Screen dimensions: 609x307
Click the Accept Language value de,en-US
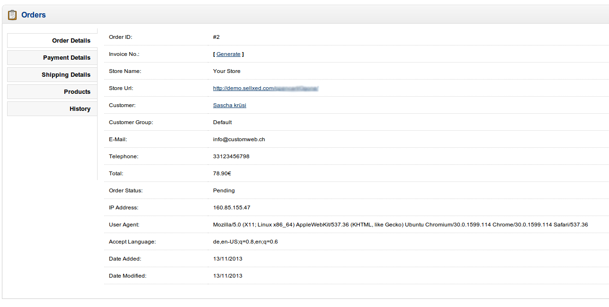[x=245, y=242]
